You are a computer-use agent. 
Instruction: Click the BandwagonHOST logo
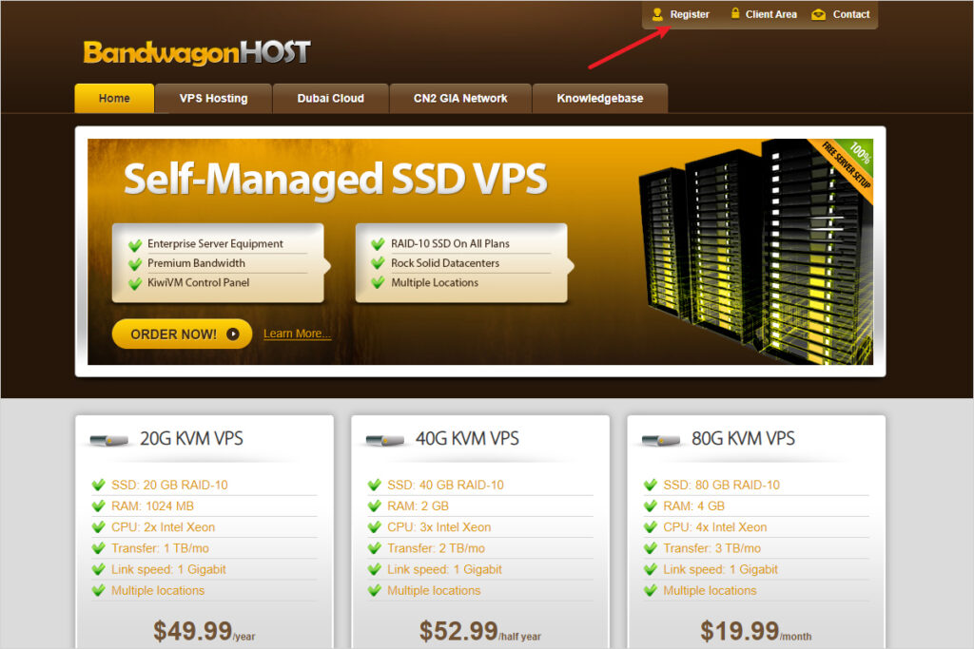(197, 53)
